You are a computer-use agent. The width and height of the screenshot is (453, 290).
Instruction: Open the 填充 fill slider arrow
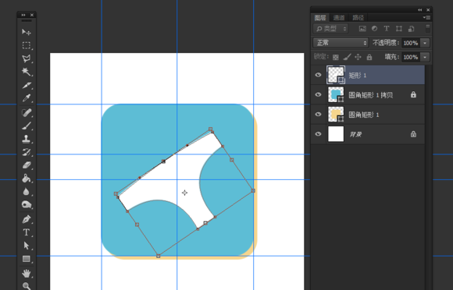click(425, 57)
